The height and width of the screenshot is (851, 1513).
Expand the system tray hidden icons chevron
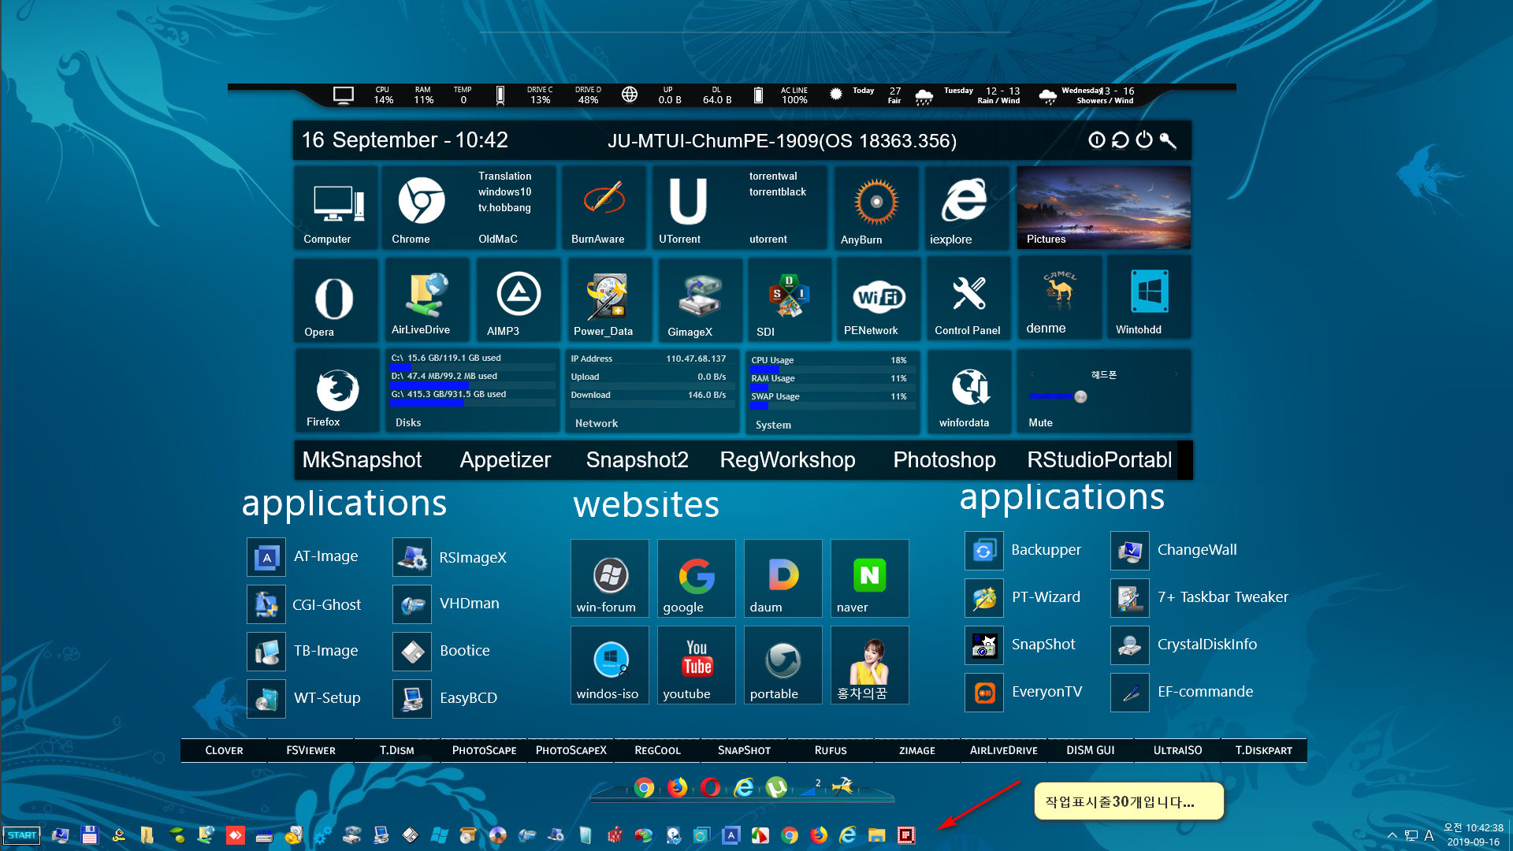(x=1392, y=835)
